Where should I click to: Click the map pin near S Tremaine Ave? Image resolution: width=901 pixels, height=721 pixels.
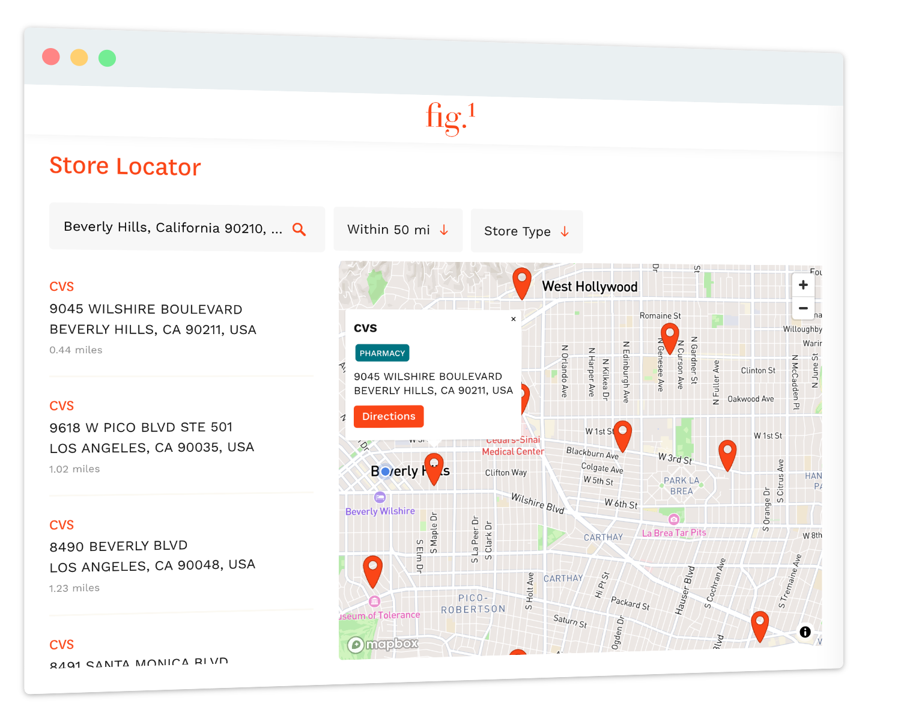[760, 626]
